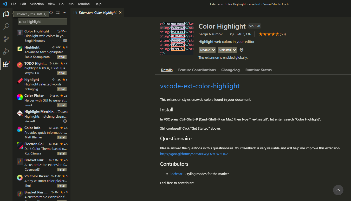Open the goo.gl questionnaire link
351x201 pixels.
pyautogui.click(x=194, y=154)
